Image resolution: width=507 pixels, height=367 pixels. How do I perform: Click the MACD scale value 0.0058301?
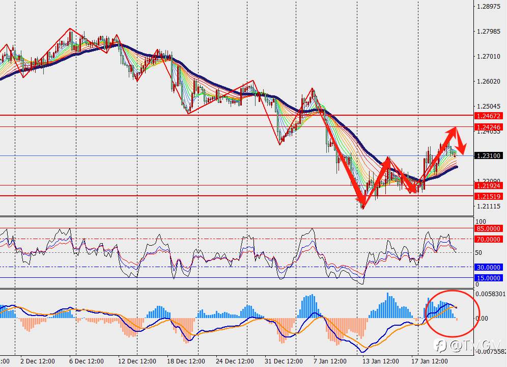tap(490, 294)
